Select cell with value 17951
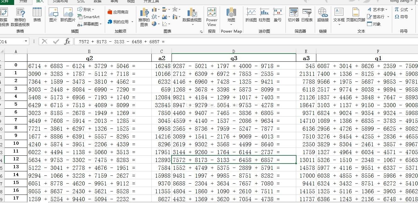The image size is (418, 203). (161, 152)
